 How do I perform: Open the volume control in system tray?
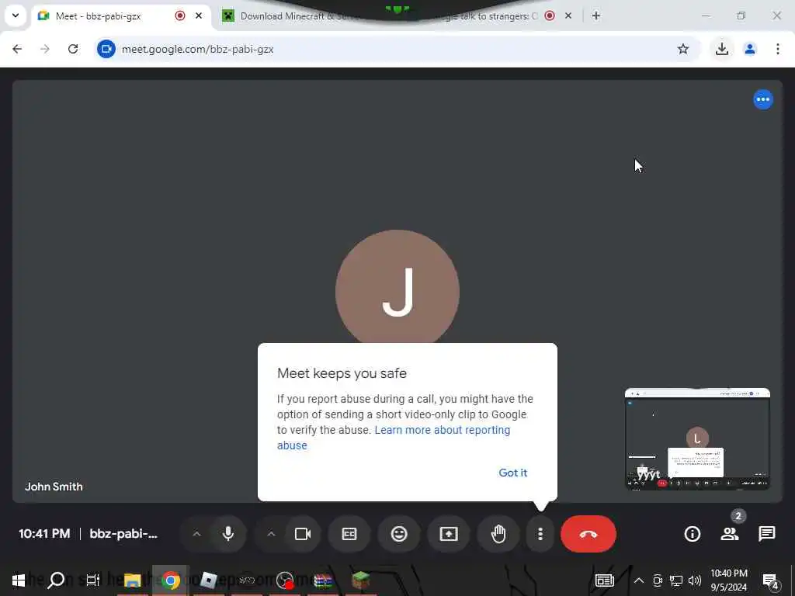pyautogui.click(x=695, y=580)
